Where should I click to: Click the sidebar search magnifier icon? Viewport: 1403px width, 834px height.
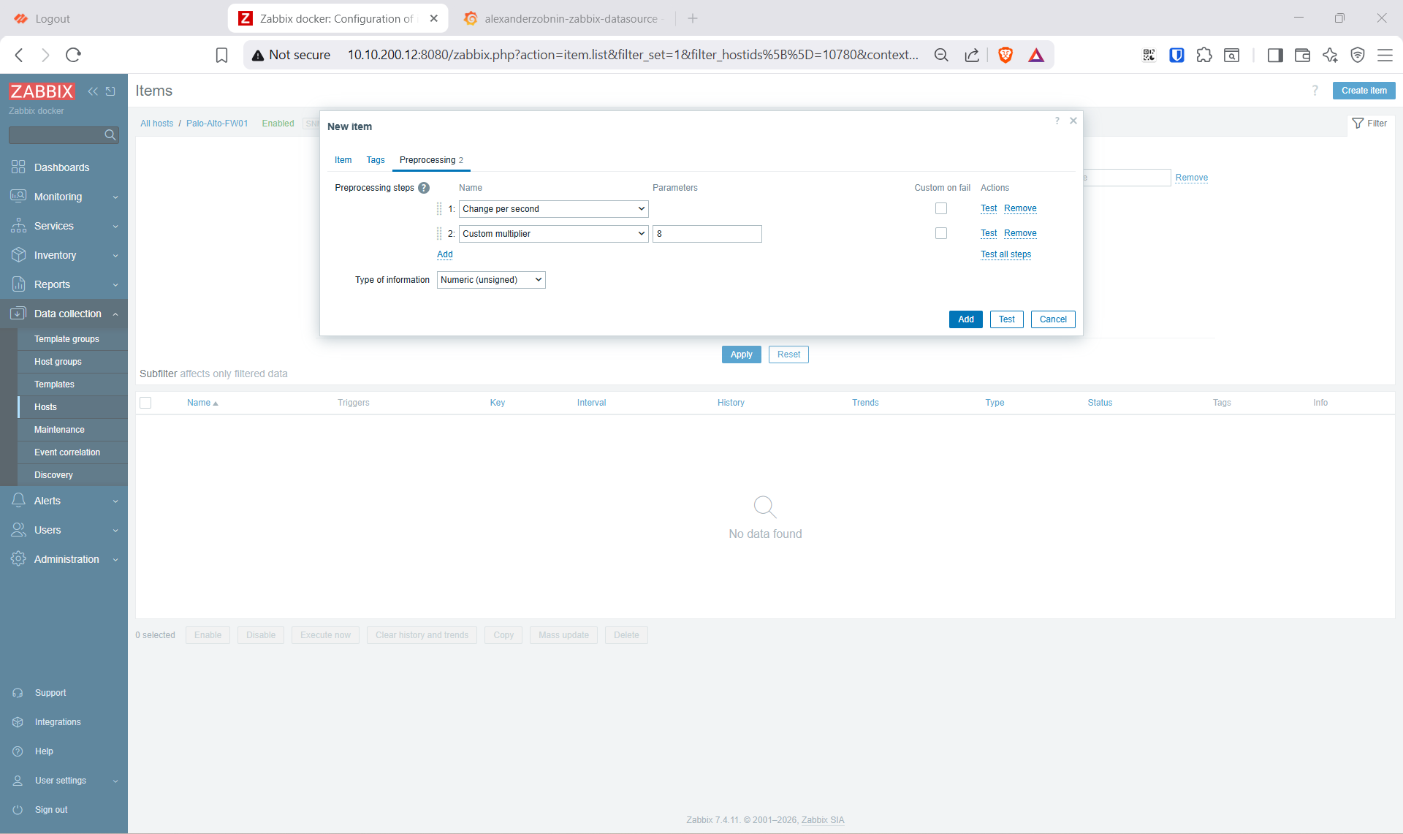(x=110, y=134)
